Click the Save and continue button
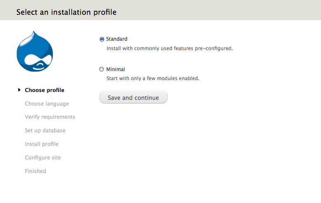The image size is (321, 203). click(x=134, y=97)
